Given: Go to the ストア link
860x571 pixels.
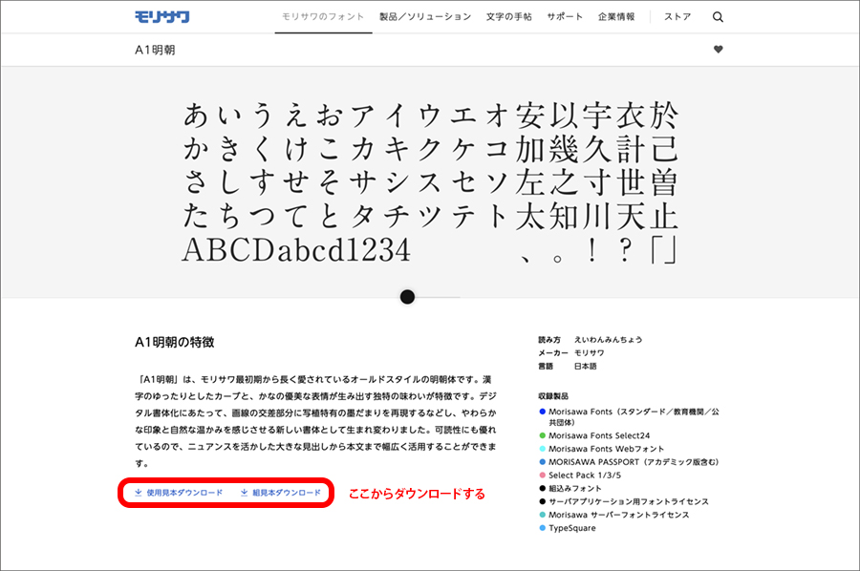Looking at the screenshot, I should click(x=677, y=17).
